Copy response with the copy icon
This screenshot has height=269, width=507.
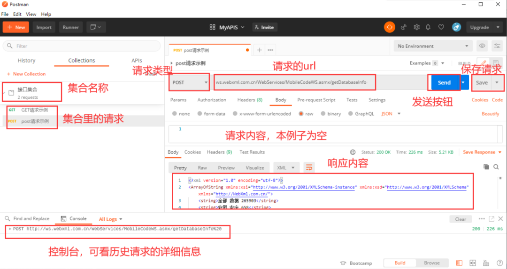point(486,167)
